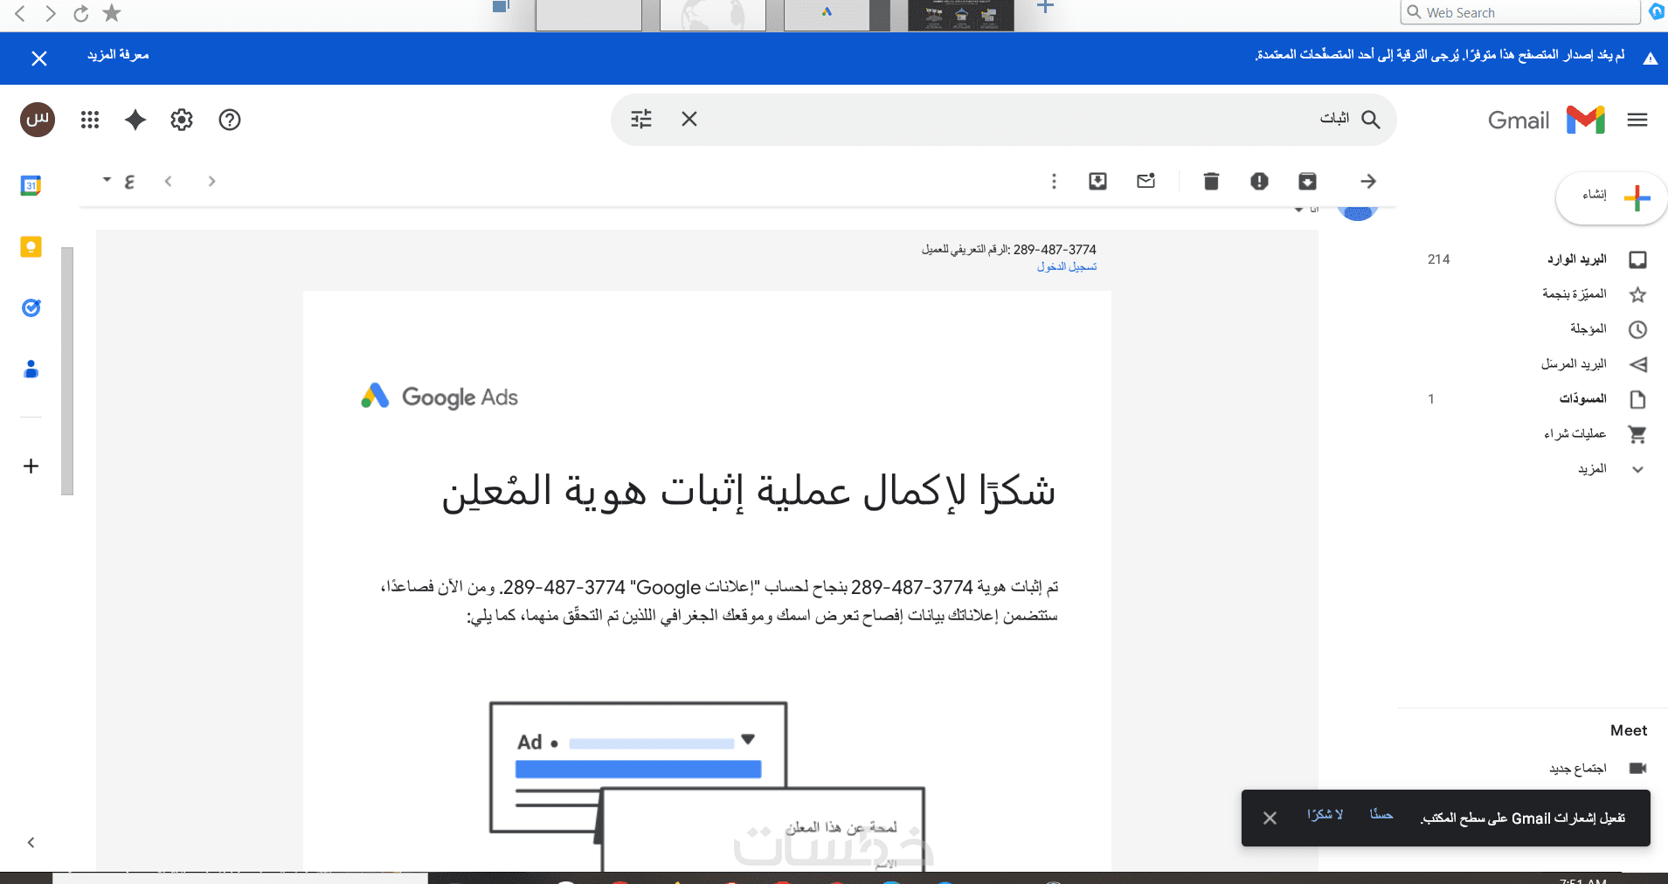
Task: Go back with the browser back arrow
Action: [20, 13]
